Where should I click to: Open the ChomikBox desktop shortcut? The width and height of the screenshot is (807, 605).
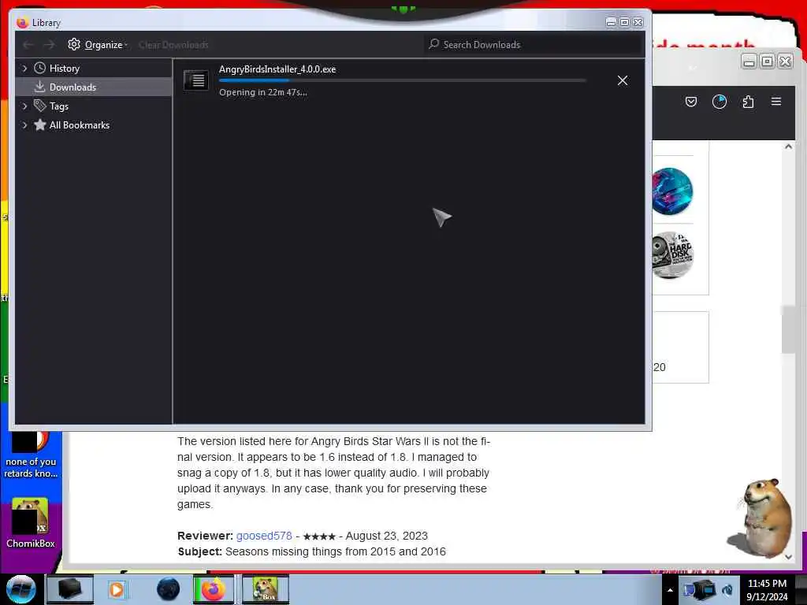30,524
